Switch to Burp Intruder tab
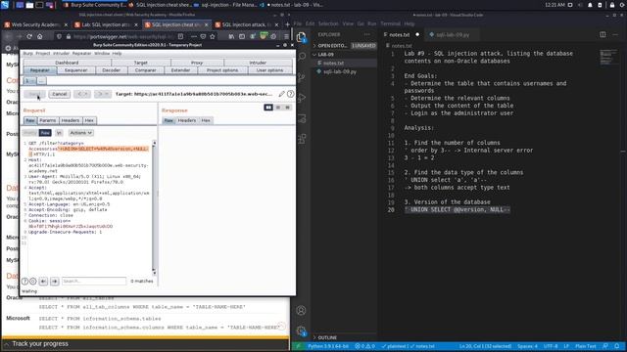 click(x=258, y=63)
